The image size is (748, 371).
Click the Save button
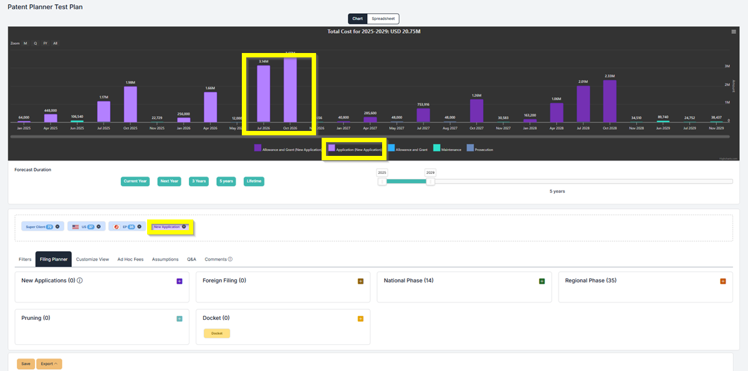[26, 364]
